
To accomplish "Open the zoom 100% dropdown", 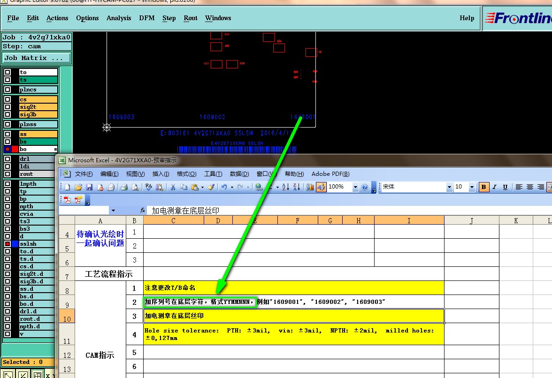I will point(355,187).
